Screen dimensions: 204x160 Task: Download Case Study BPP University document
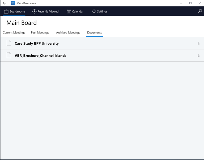click(x=198, y=43)
